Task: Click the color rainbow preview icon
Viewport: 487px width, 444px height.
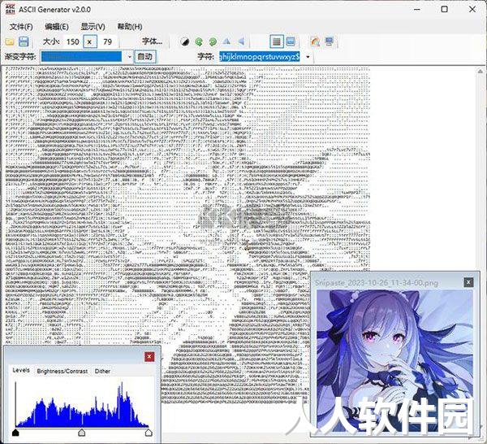Action: click(x=315, y=41)
